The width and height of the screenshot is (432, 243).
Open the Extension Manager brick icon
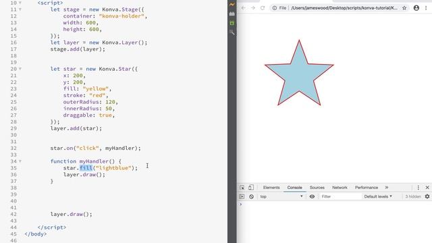pos(232,13)
